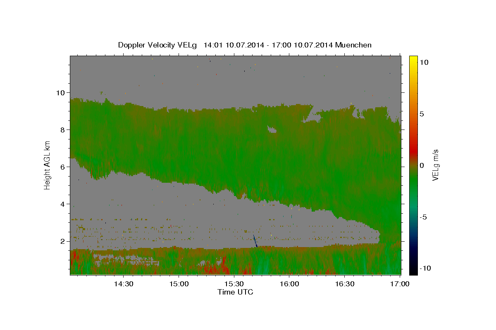Viewport: 496px width, 330px height.
Task: Click the height axis label 4
Action: point(63,204)
